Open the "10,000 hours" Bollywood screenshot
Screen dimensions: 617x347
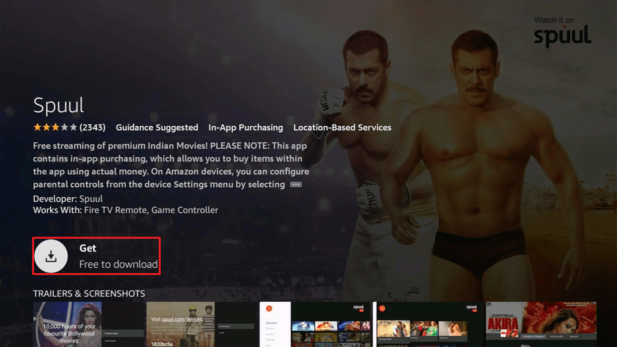coord(89,324)
